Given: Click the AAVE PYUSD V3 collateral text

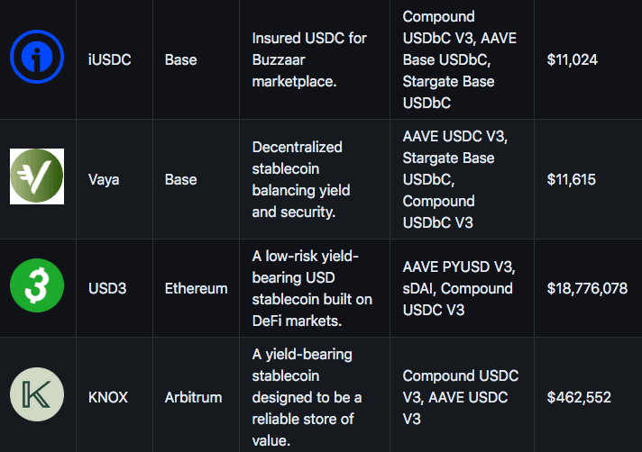Looking at the screenshot, I should pos(458,267).
